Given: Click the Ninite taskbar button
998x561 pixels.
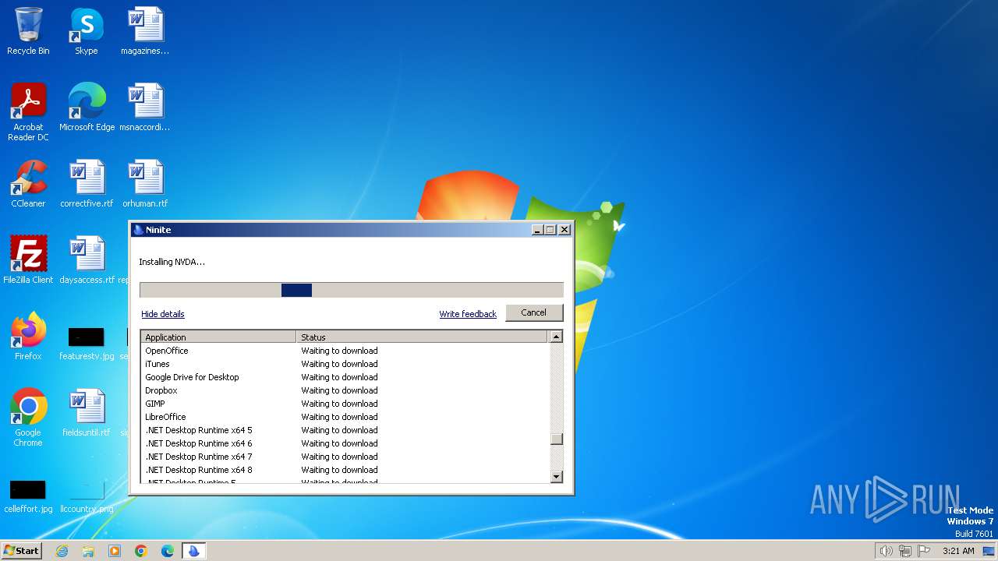Looking at the screenshot, I should click(194, 551).
